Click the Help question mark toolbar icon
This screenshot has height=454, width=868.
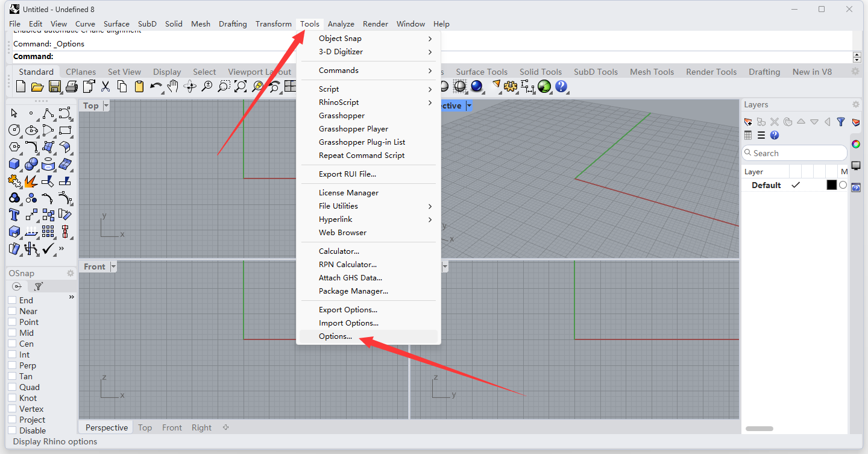(562, 87)
